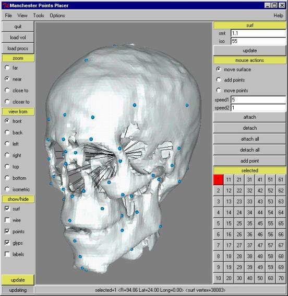This screenshot has height=296, width=288.
Task: Uncheck the glyps checkbox
Action: pyautogui.click(x=7, y=243)
